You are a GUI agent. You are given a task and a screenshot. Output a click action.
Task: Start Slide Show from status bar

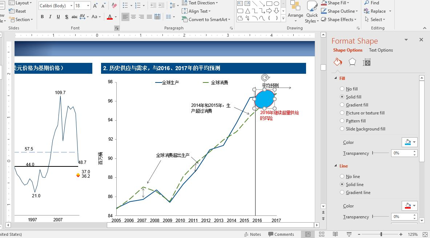click(349, 234)
